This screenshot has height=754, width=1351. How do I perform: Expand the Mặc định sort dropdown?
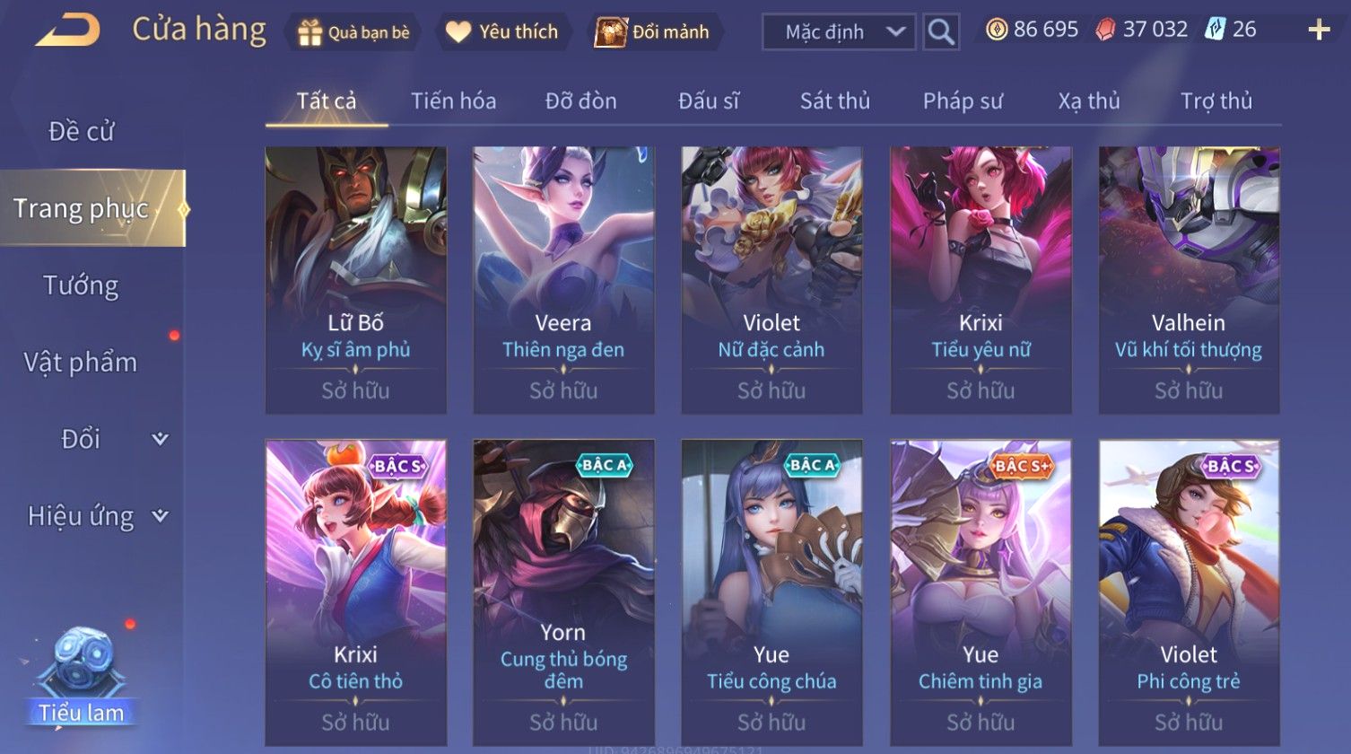pyautogui.click(x=839, y=32)
